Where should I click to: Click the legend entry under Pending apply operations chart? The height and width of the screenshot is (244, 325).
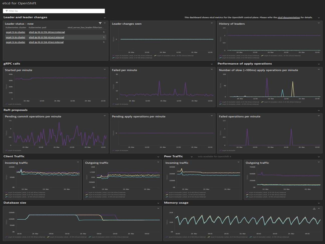[x=120, y=151]
